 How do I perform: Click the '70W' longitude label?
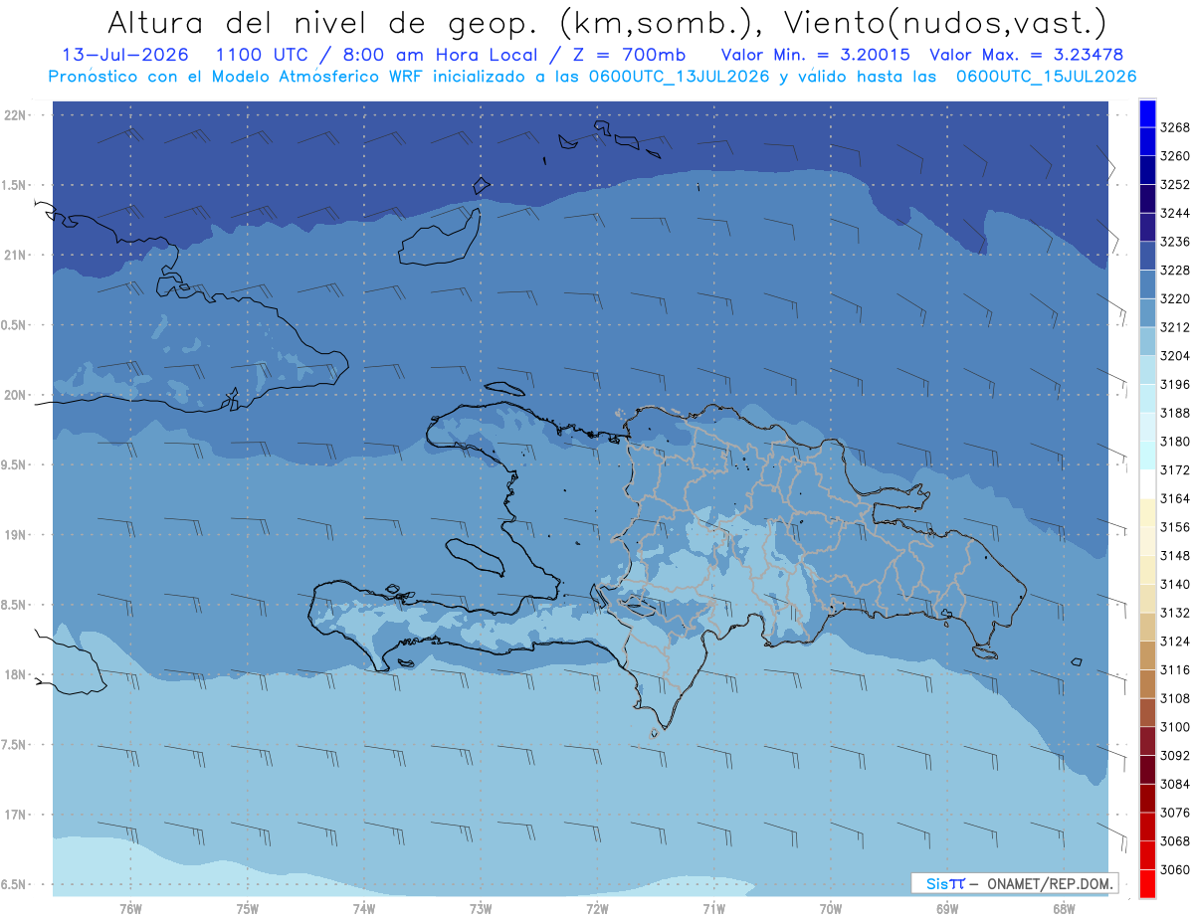pos(831,909)
